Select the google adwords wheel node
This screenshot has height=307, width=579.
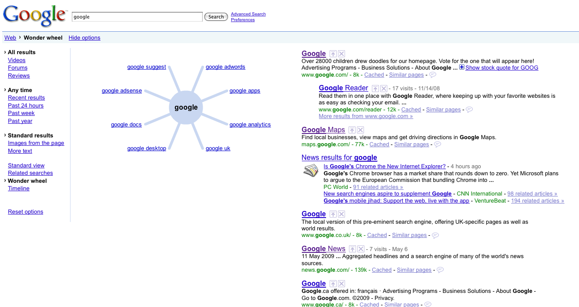[226, 67]
